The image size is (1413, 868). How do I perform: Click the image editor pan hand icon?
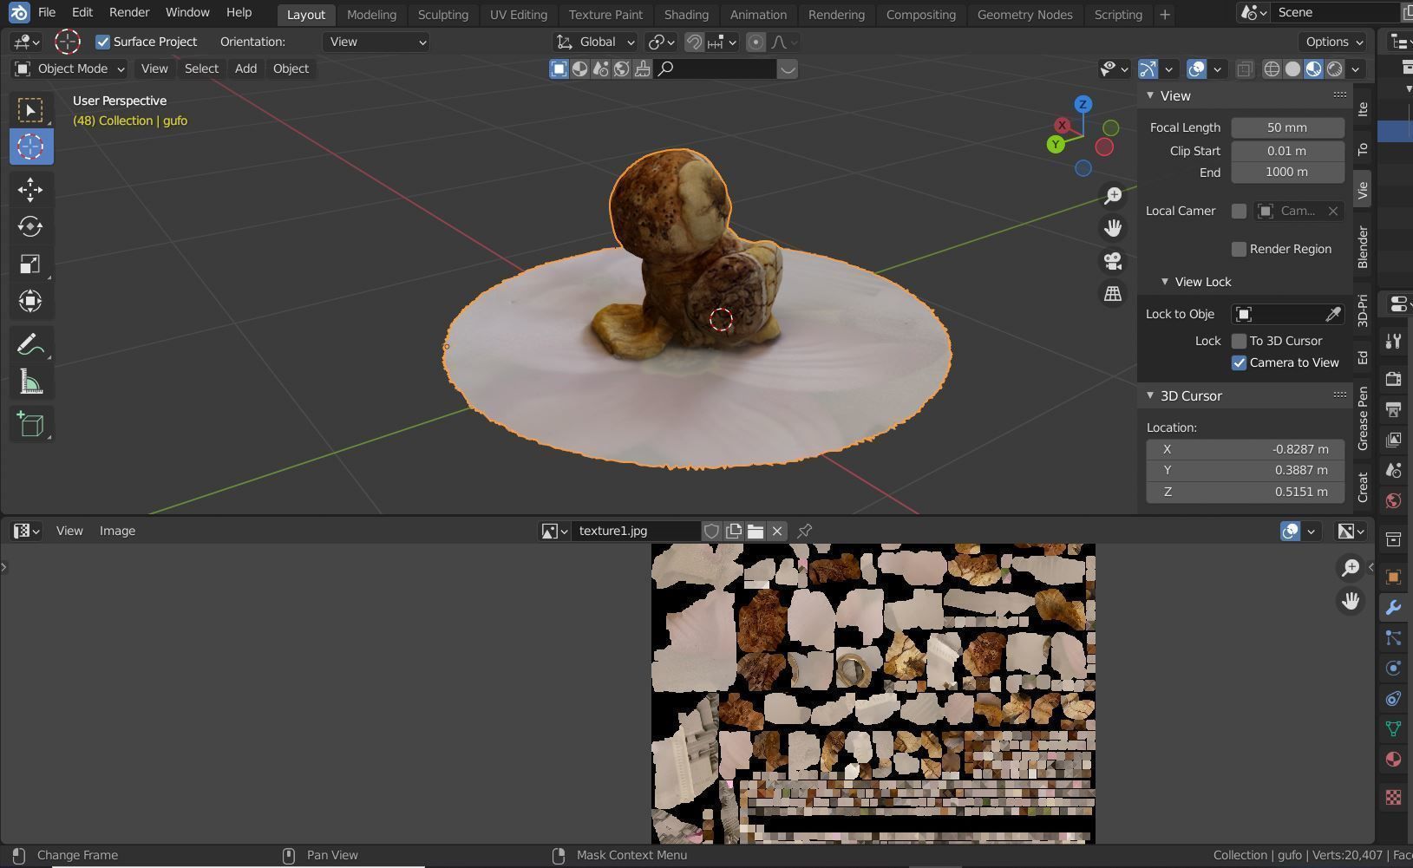coord(1351,600)
